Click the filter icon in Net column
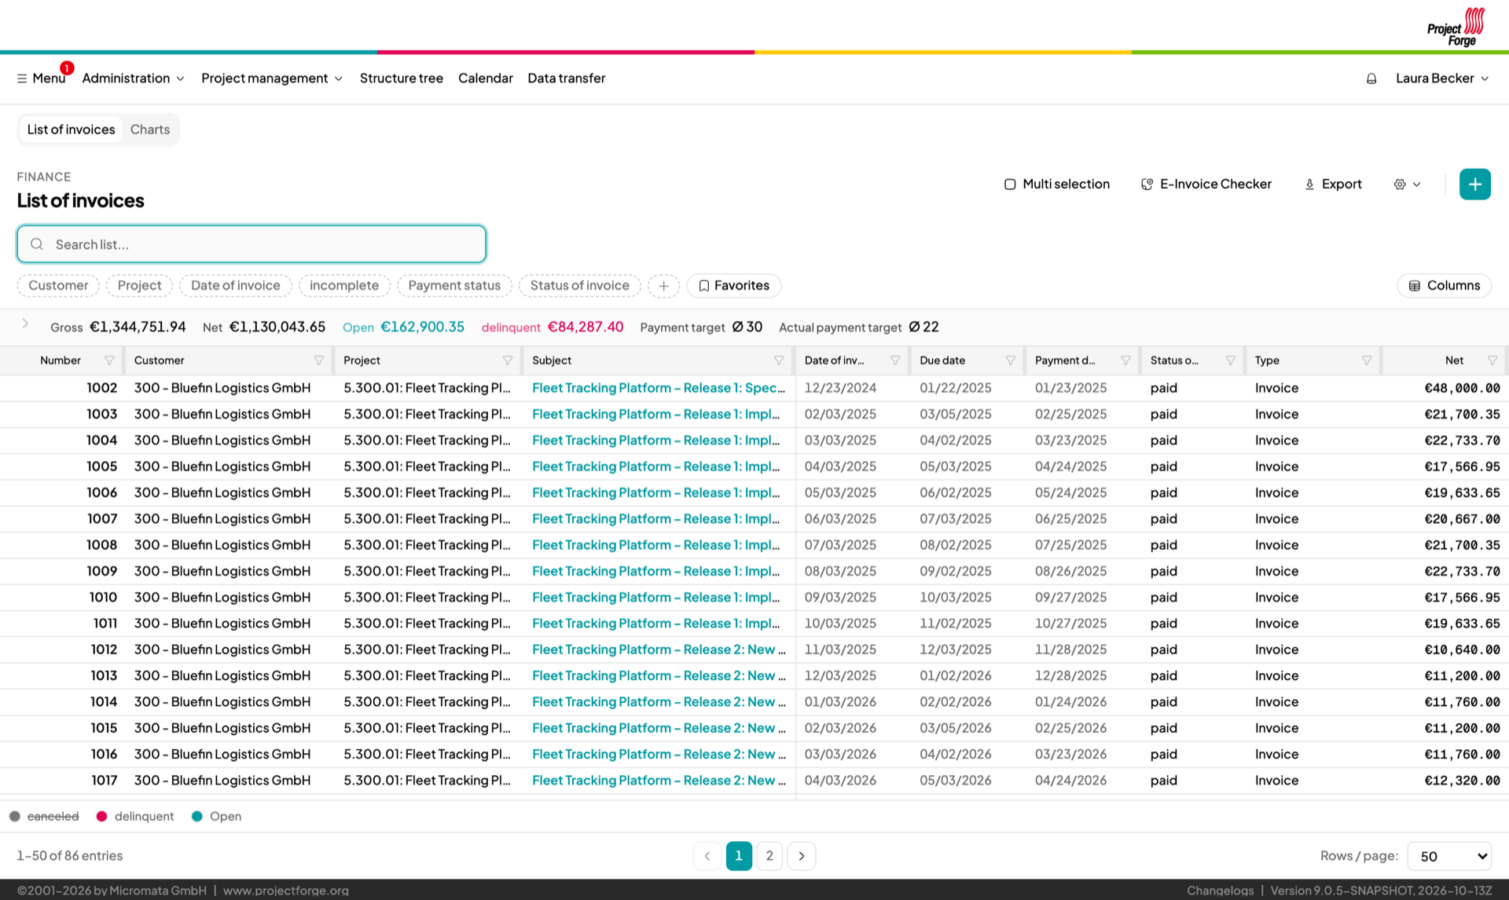This screenshot has height=900, width=1509. click(x=1492, y=360)
